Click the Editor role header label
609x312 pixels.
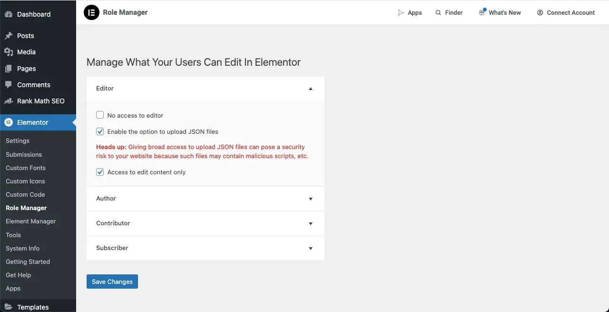(x=105, y=89)
